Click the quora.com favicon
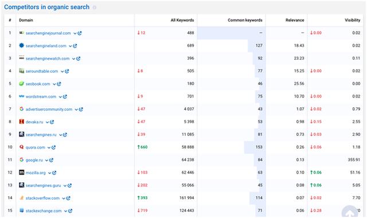 (22, 147)
